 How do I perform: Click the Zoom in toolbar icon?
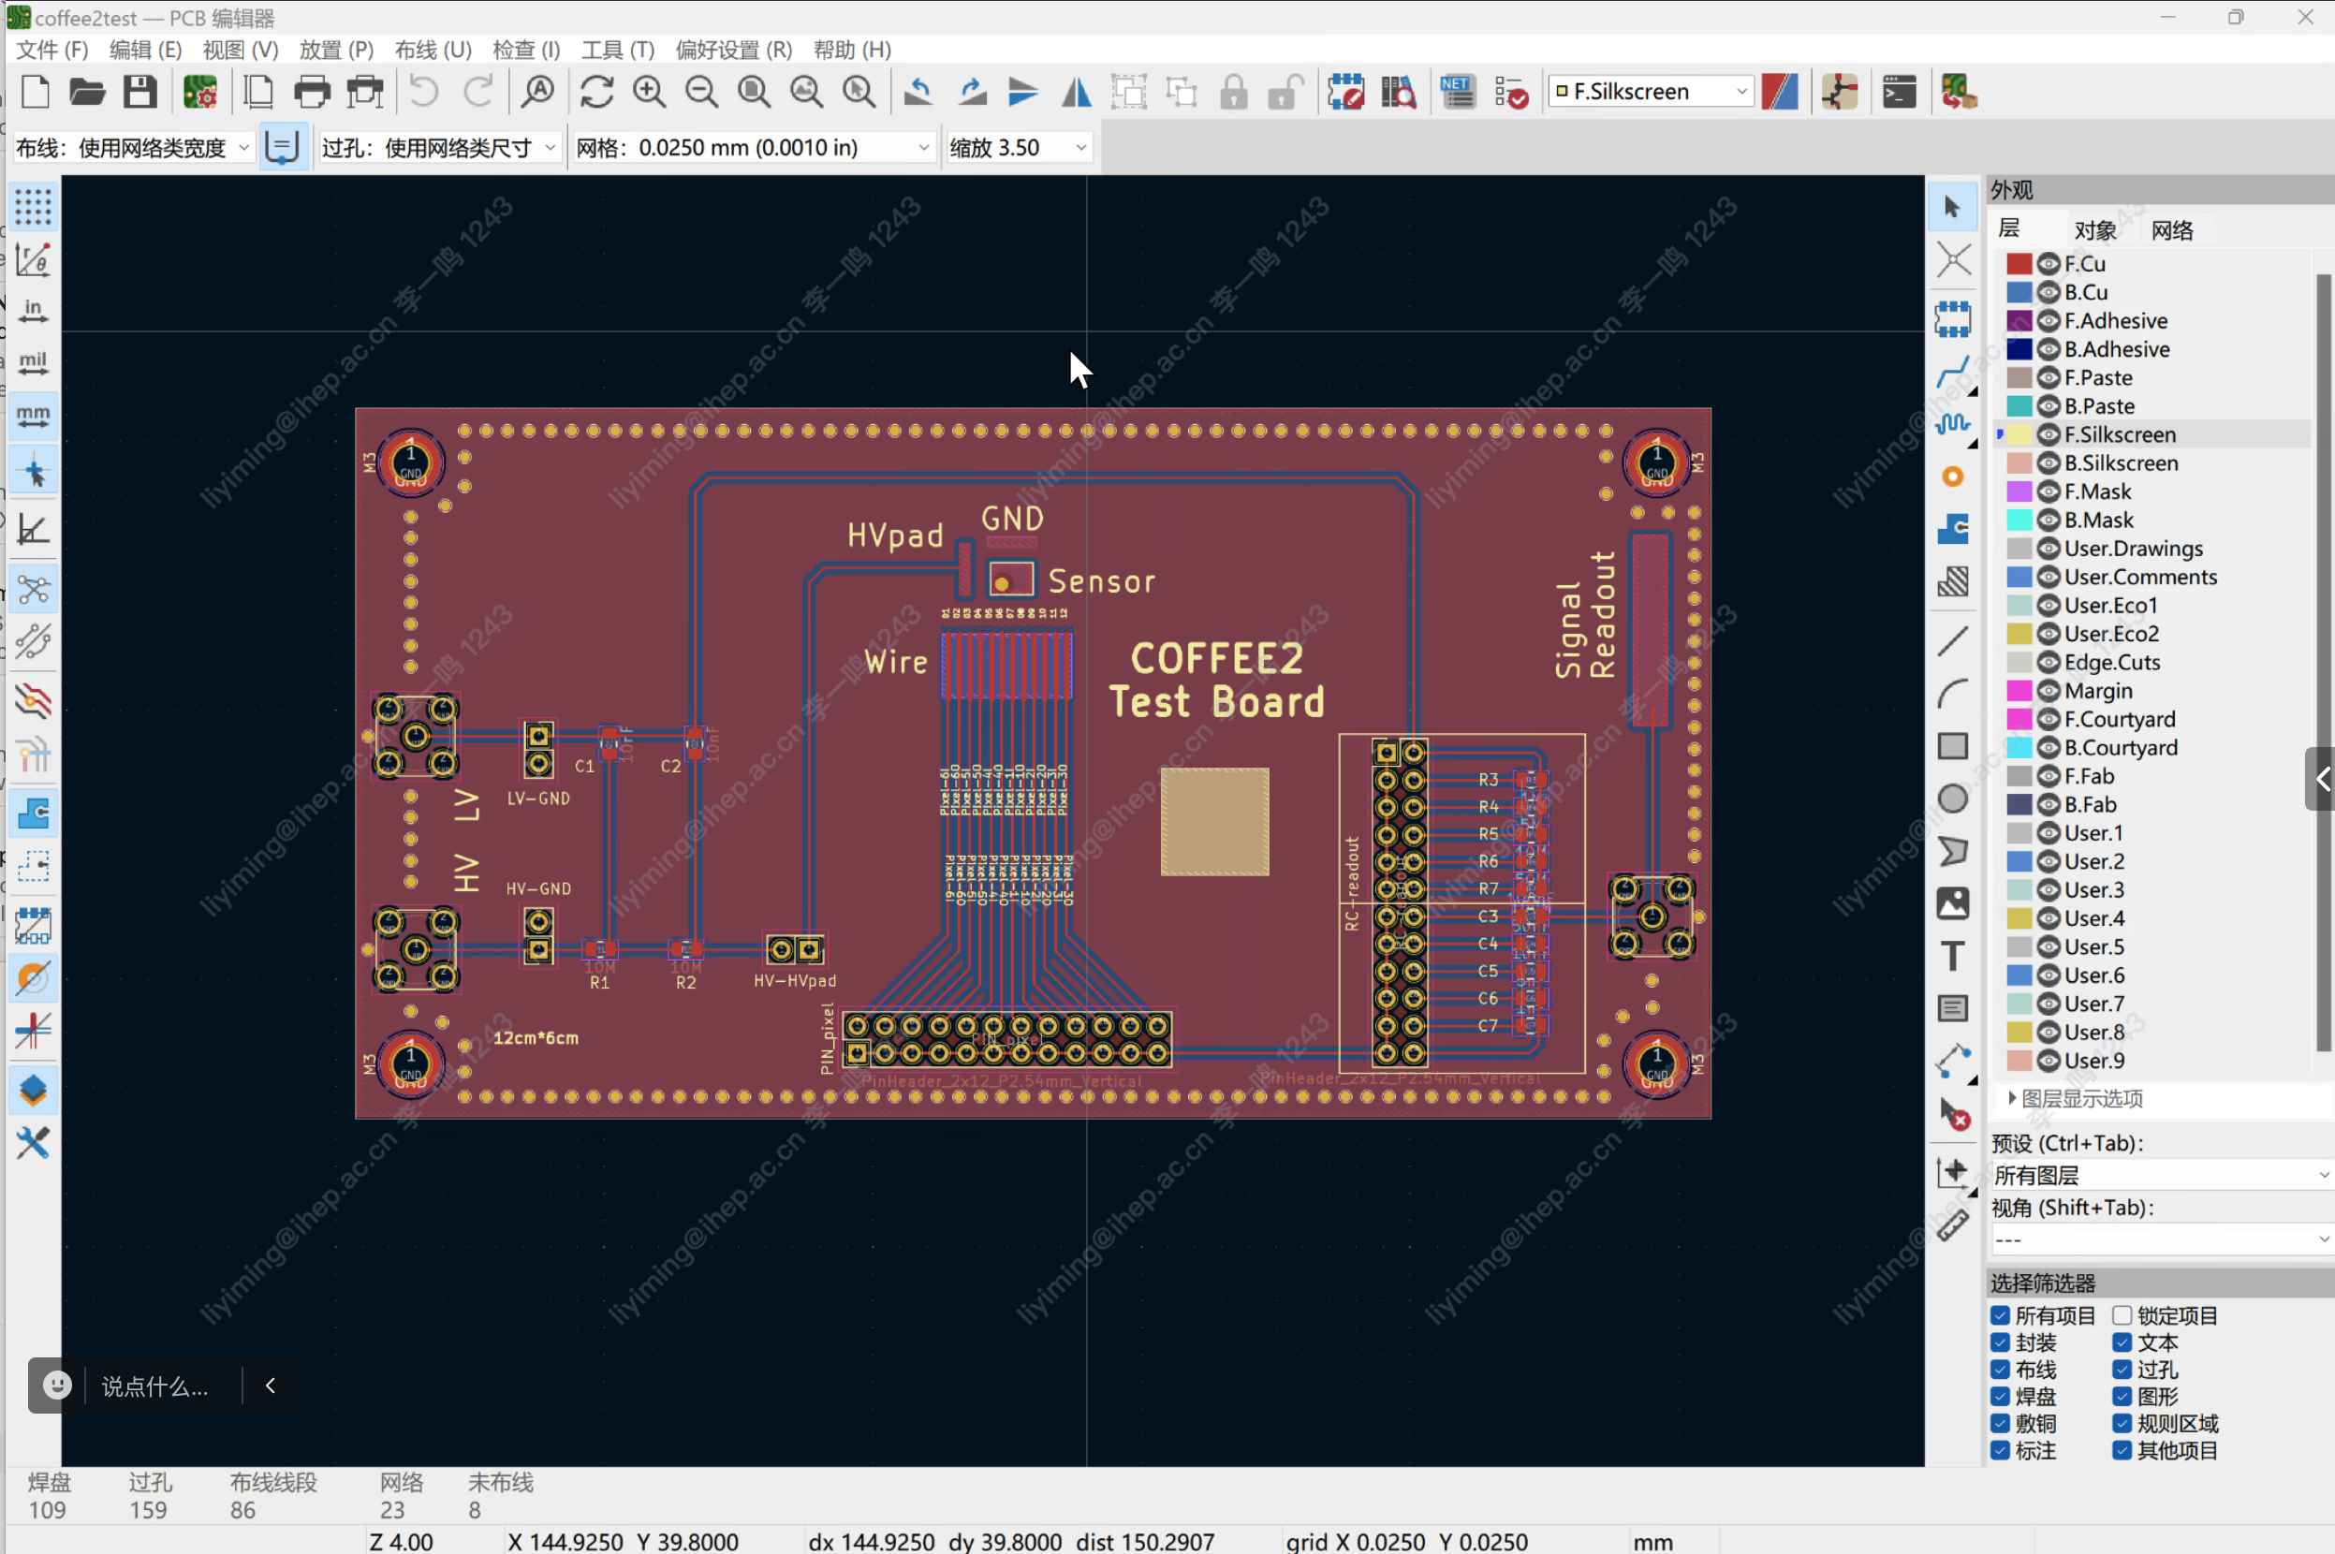coord(649,92)
